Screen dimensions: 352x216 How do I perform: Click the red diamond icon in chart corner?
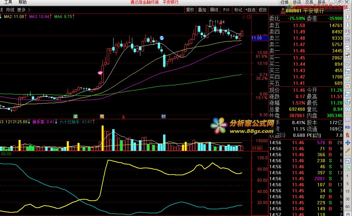point(244,17)
